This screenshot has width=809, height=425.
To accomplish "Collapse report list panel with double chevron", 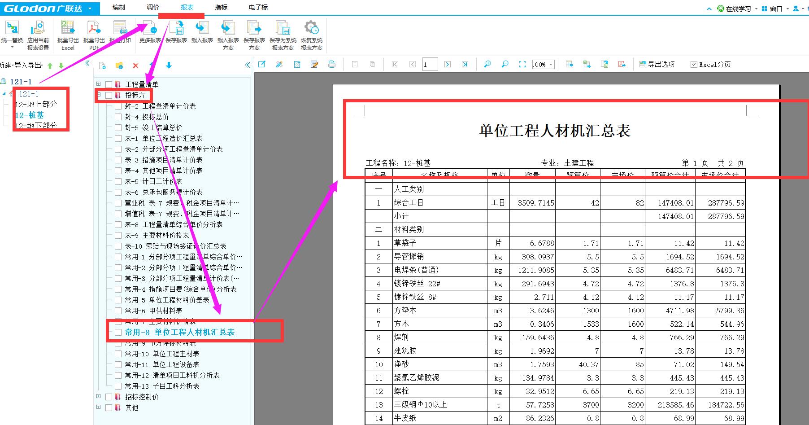I will pos(248,65).
